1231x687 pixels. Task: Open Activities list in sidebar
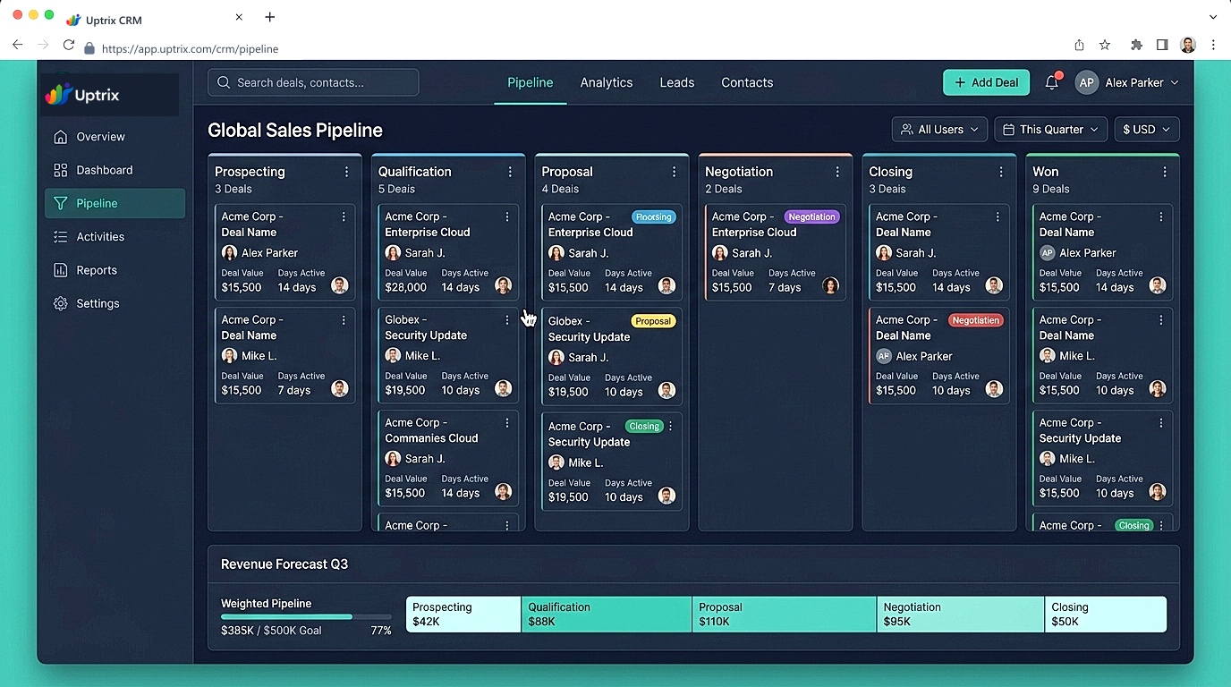click(x=115, y=237)
